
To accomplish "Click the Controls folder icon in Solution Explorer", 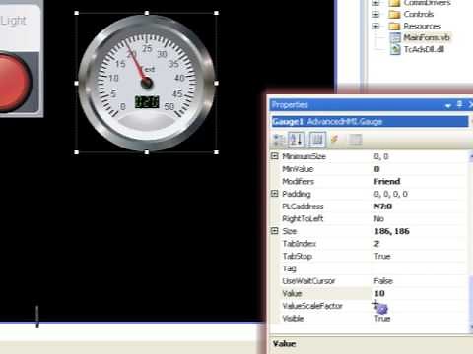I will [394, 14].
